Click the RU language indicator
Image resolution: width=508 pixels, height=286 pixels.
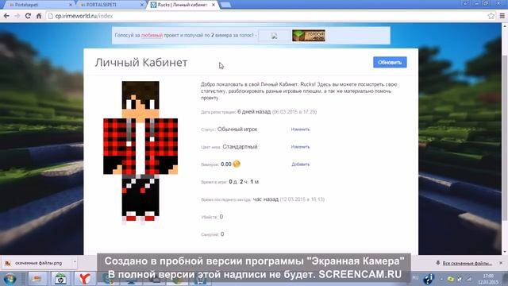pyautogui.click(x=415, y=278)
